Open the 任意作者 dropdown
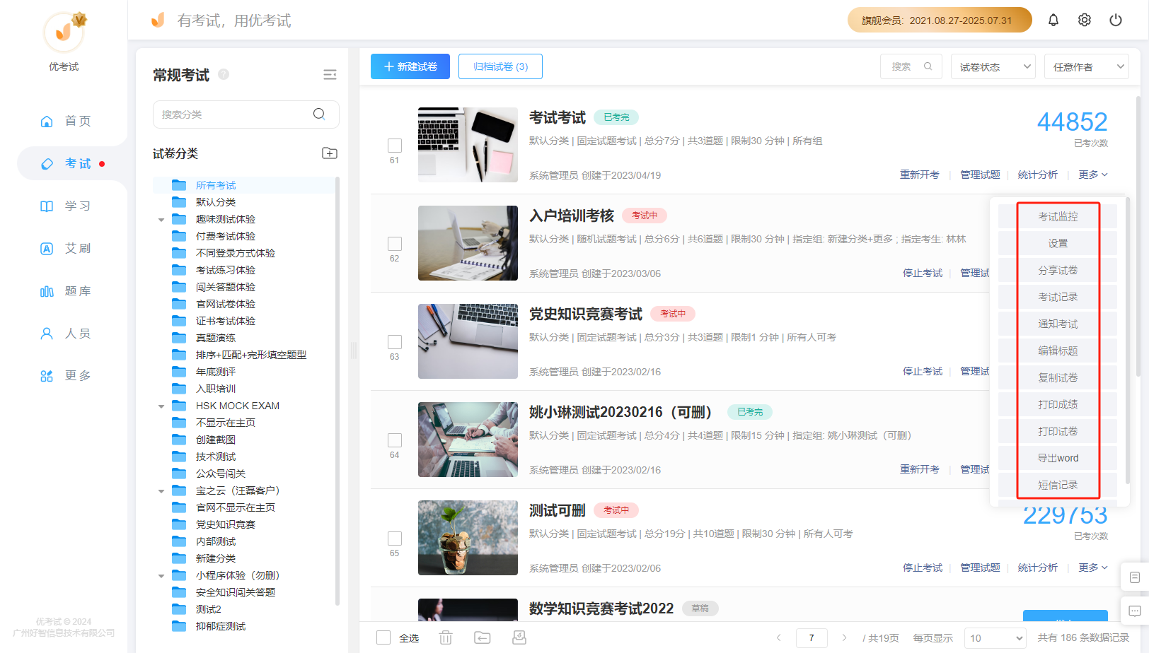 click(x=1087, y=66)
